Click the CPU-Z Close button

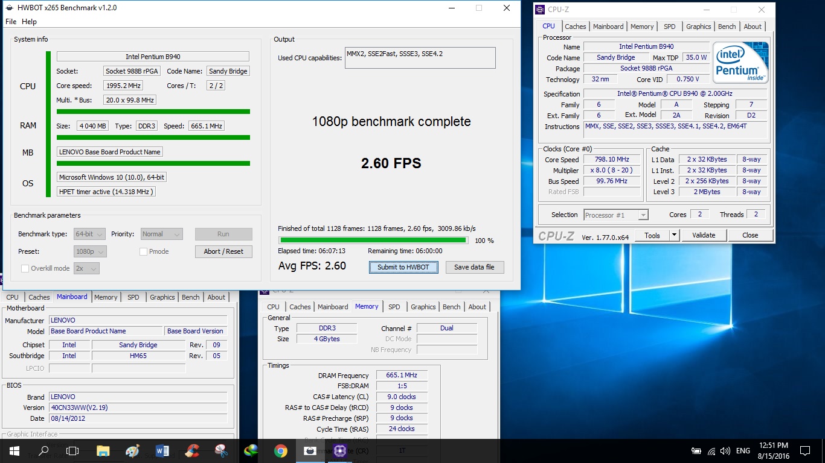pos(750,235)
